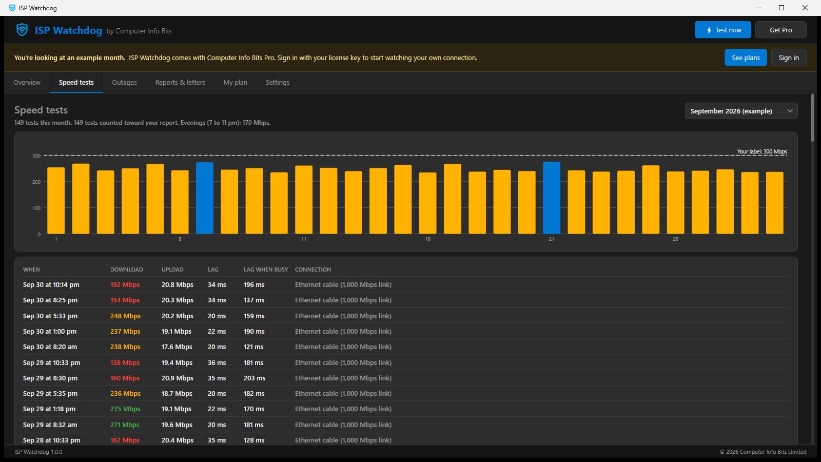Click the CONNECTION column header

tap(313, 269)
